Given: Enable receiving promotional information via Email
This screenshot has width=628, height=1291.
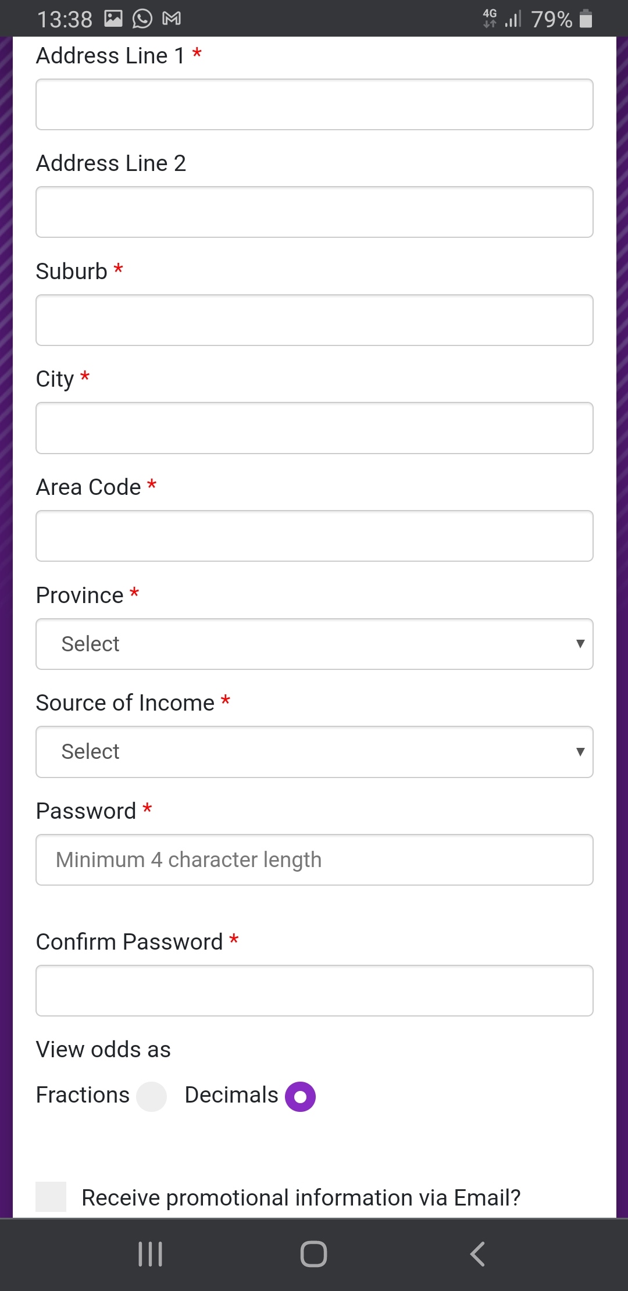Looking at the screenshot, I should (51, 1196).
